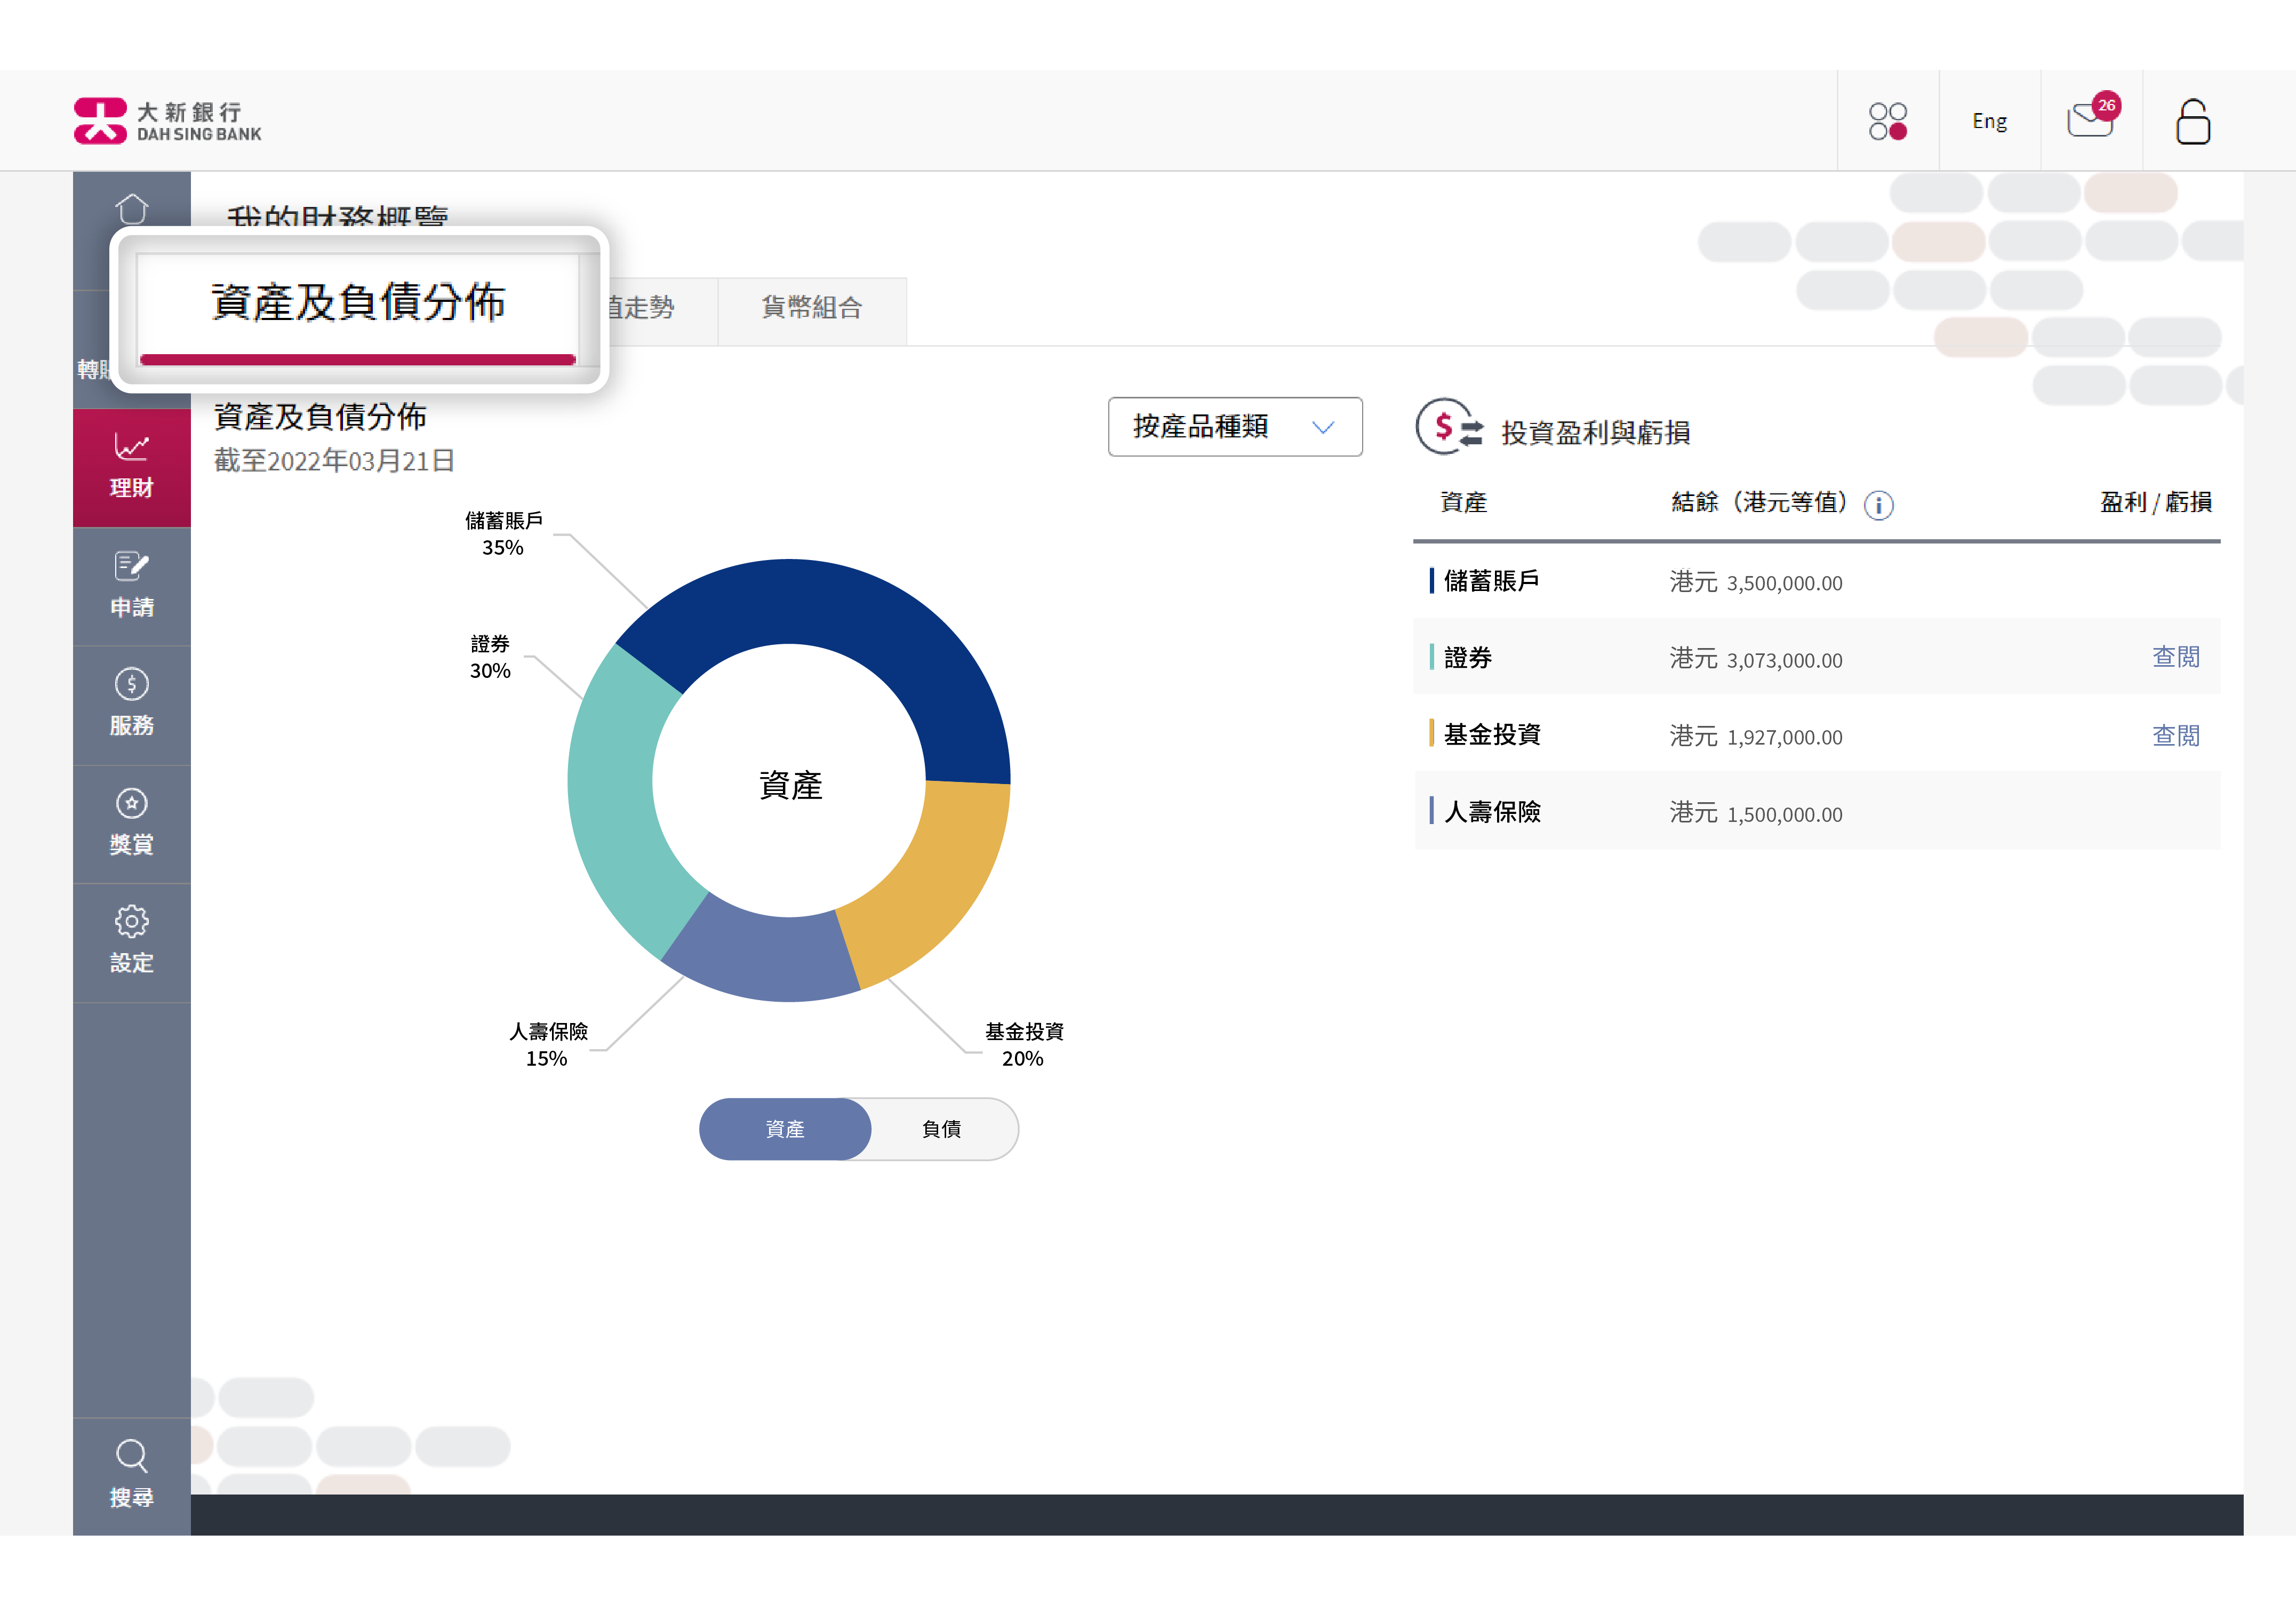
Task: Click the 證券 30% chart label
Action: [490, 657]
